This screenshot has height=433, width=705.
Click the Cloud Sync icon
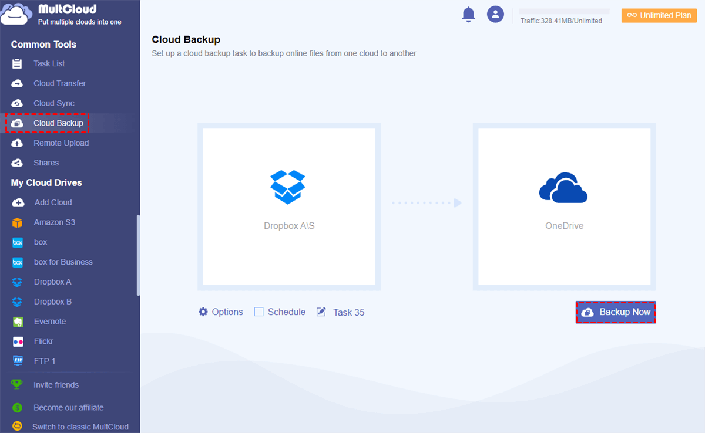coord(18,103)
